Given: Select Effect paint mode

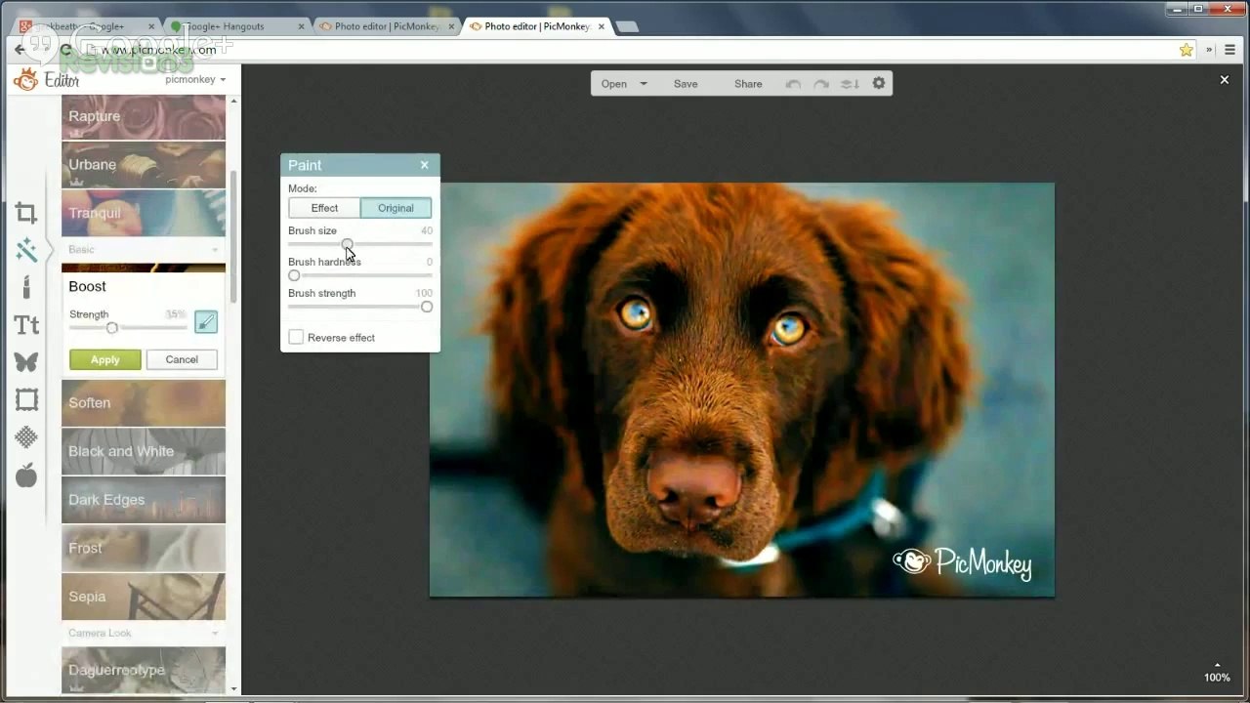Looking at the screenshot, I should point(324,208).
